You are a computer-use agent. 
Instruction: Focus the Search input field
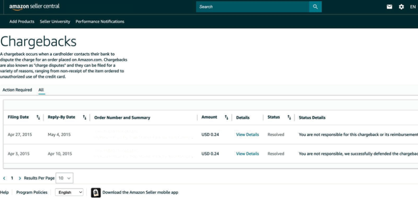(253, 7)
